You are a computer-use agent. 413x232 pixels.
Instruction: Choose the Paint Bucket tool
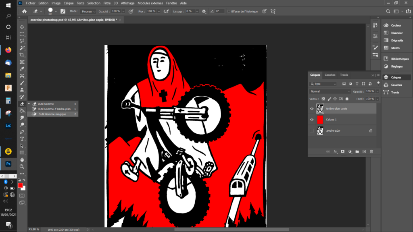coord(22,111)
